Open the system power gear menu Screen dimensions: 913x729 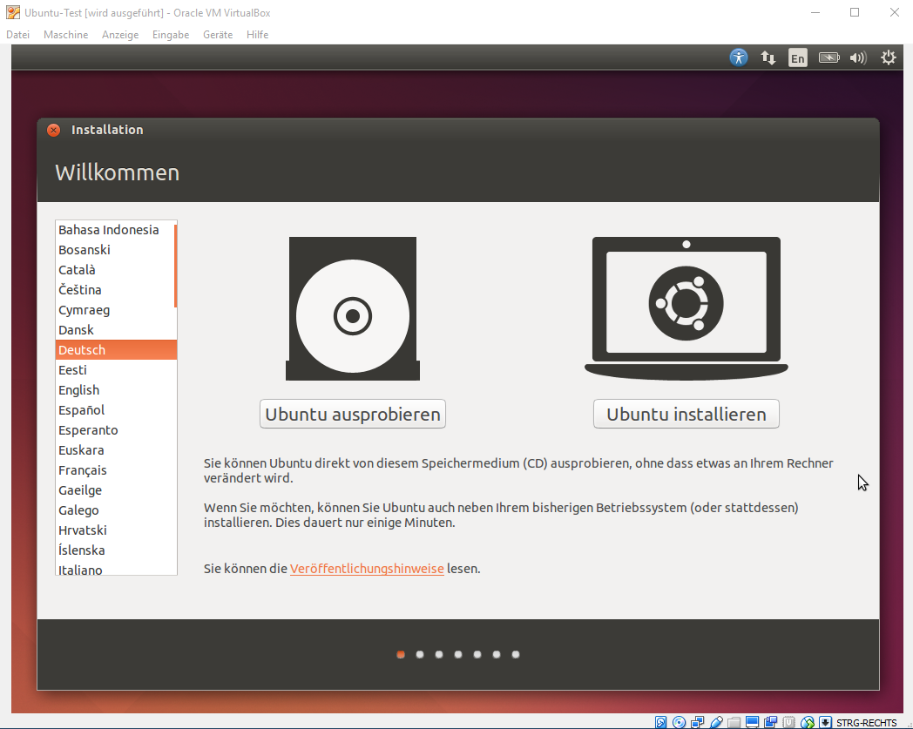(888, 57)
